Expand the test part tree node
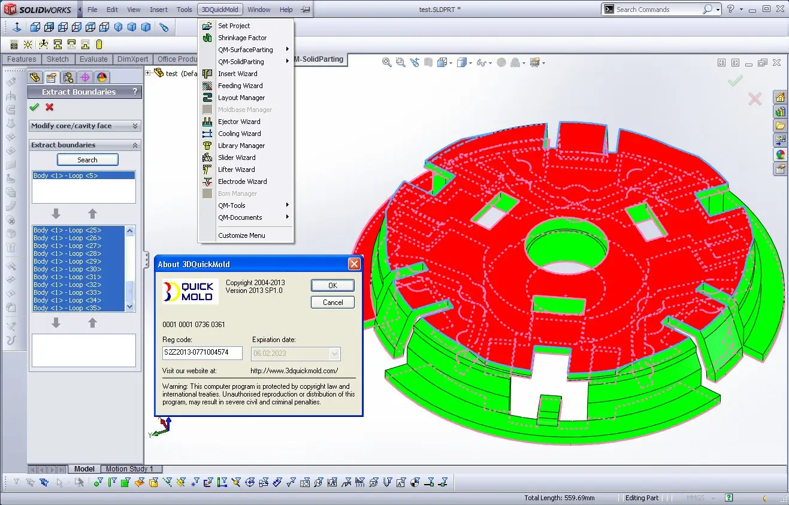The image size is (789, 505). 148,73
